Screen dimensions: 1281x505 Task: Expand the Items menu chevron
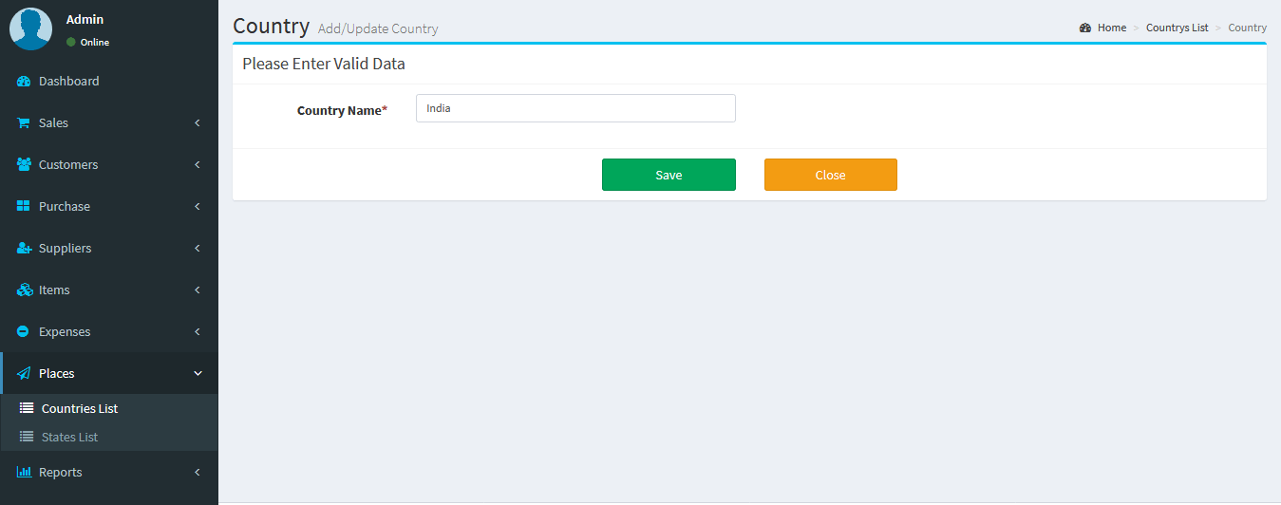(x=198, y=290)
